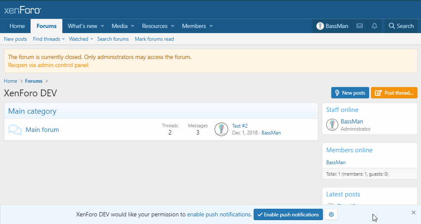Expand the Members dropdown arrow
Image resolution: width=421 pixels, height=224 pixels.
click(x=211, y=26)
